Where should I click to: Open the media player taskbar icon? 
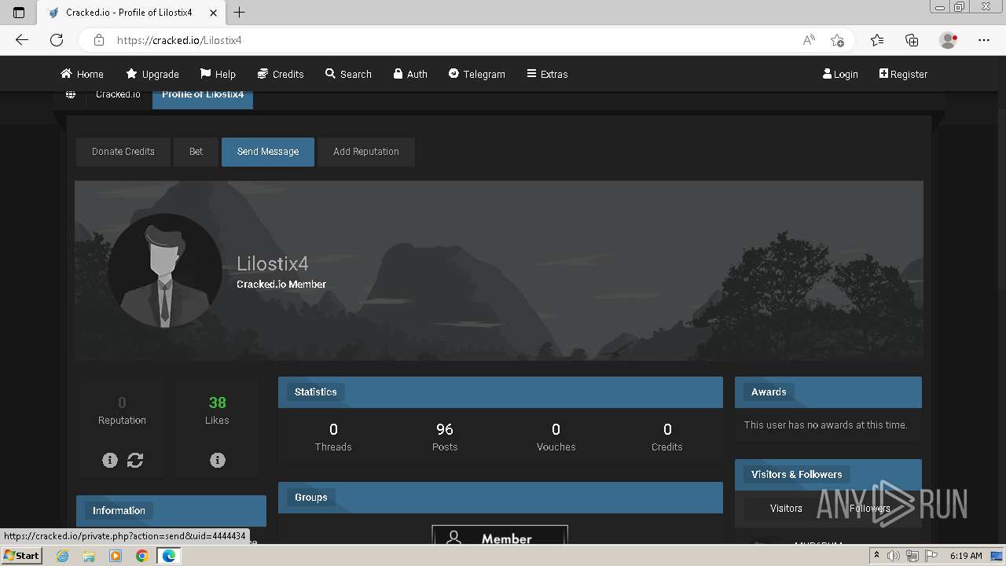point(116,556)
